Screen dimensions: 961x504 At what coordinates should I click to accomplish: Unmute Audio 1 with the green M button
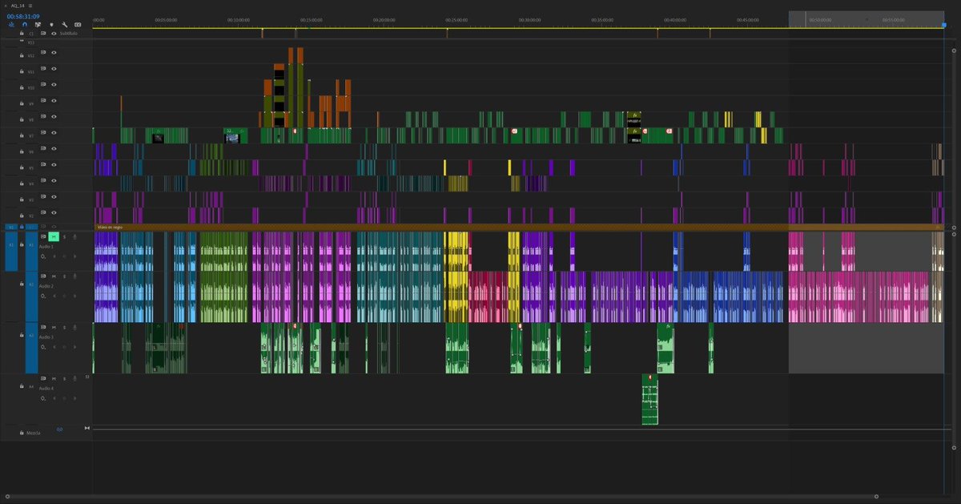(x=54, y=236)
